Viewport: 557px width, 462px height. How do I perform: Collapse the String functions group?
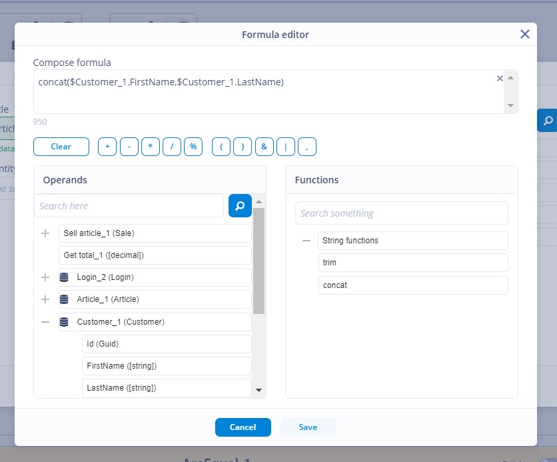click(x=306, y=241)
